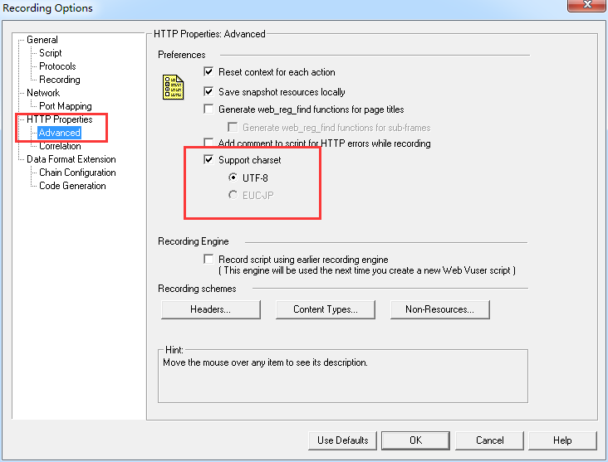Toggle the Support charset checkbox
608x462 pixels.
click(208, 159)
